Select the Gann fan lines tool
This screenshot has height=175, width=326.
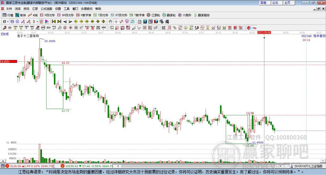[x=117, y=28]
